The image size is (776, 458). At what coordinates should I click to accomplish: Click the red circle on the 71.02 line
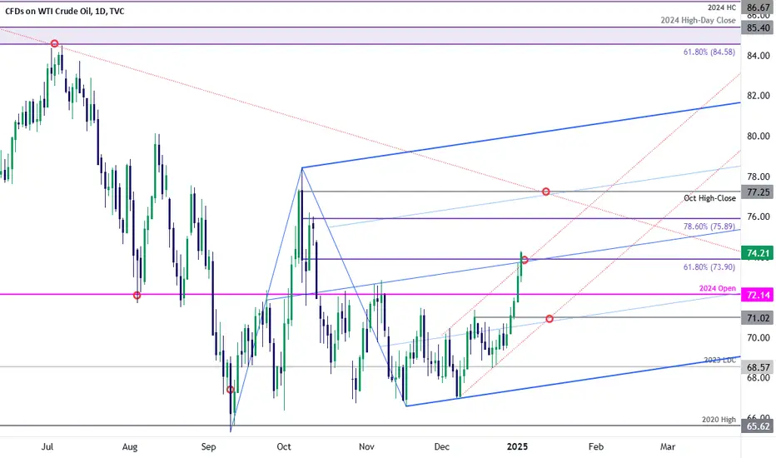[x=550, y=319]
